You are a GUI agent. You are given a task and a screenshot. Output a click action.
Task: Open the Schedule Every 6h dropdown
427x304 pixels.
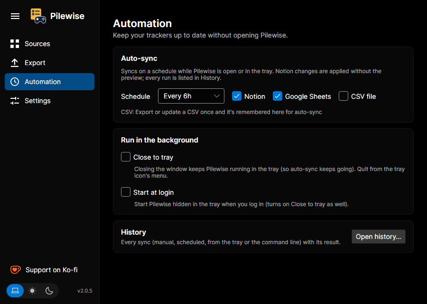tap(191, 96)
